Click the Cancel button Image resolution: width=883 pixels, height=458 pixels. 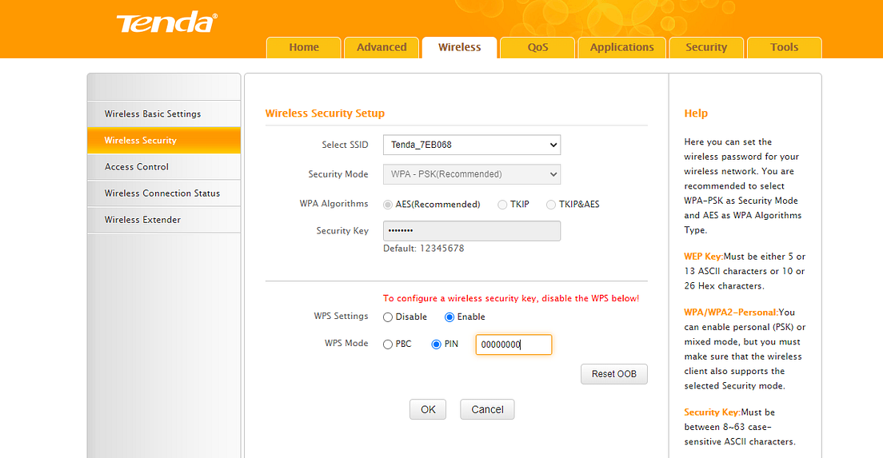point(487,409)
